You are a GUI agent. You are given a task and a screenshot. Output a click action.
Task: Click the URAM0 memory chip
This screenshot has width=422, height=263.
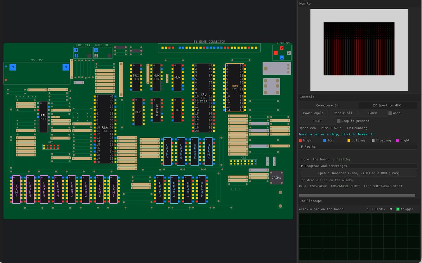pyautogui.click(x=202, y=189)
